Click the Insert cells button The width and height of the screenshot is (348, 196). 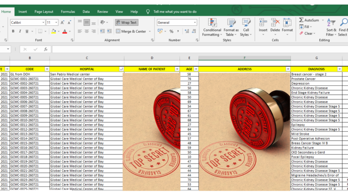(263, 27)
